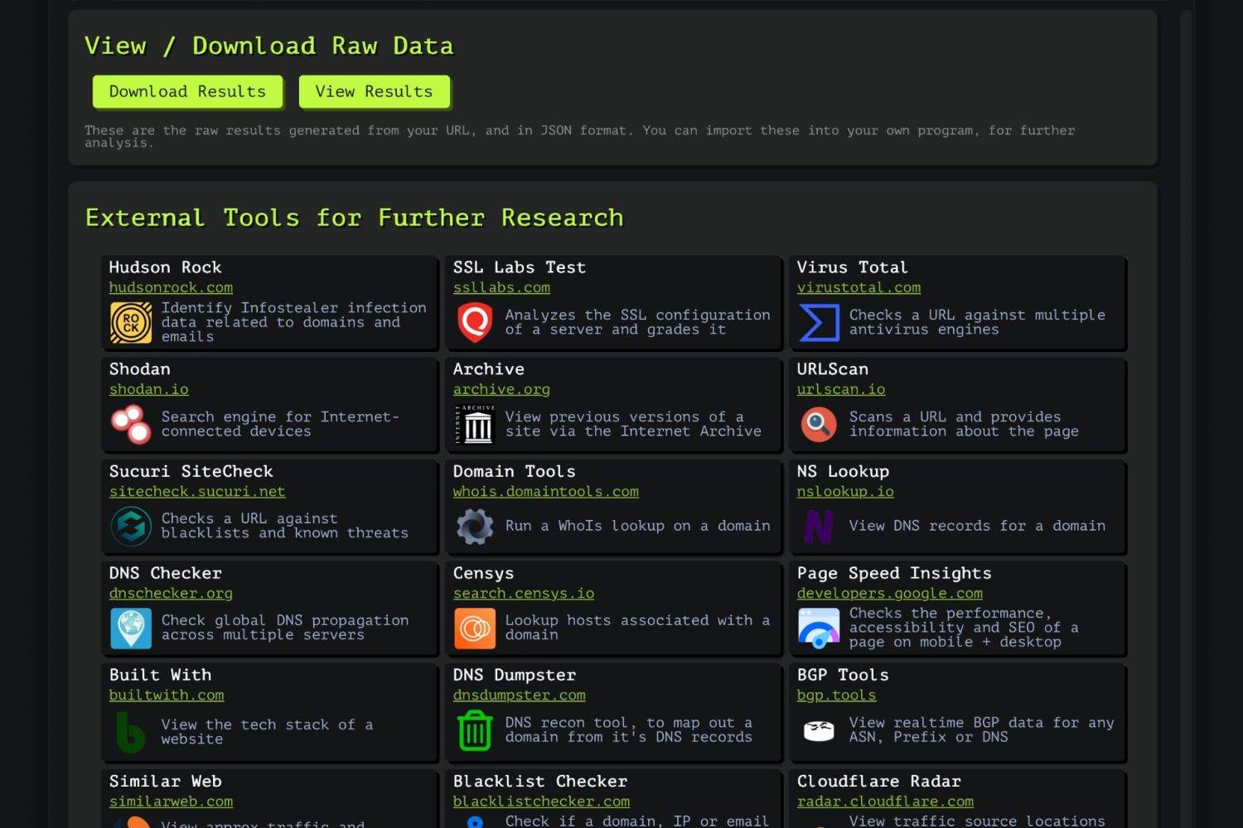The height and width of the screenshot is (828, 1243).
Task: Click the Censys orange rings icon
Action: point(475,628)
